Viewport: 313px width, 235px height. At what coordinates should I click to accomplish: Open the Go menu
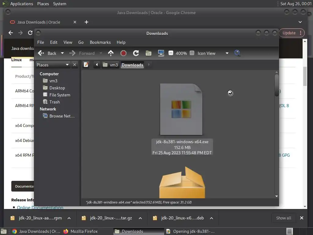(81, 42)
